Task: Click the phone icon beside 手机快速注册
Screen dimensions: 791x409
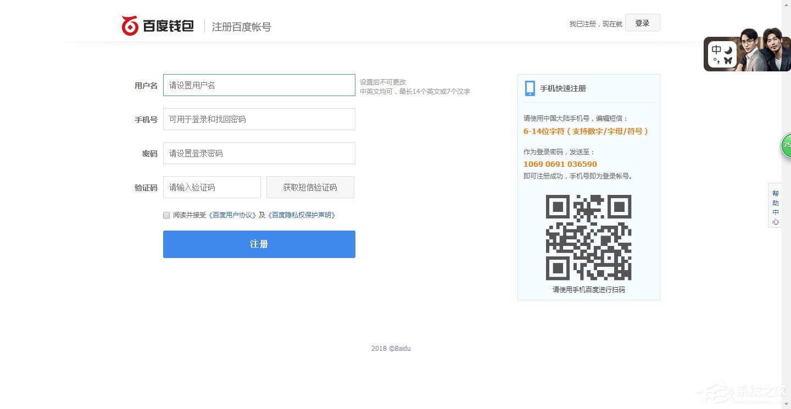Action: coord(530,88)
